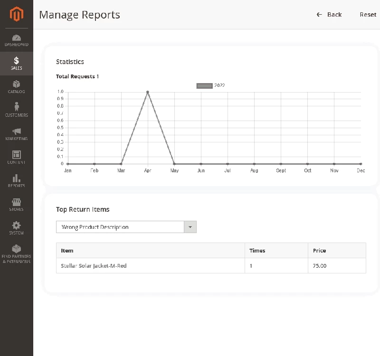Click the Aug axis label
This screenshot has width=380, height=356.
[x=254, y=170]
